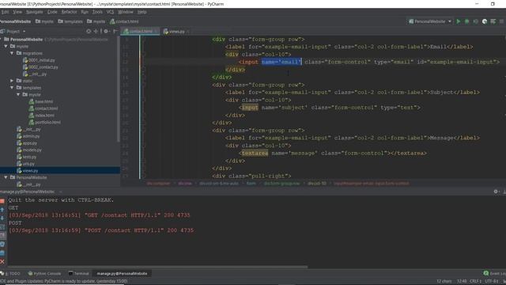Open the Python Console tool window
The width and height of the screenshot is (506, 285).
coord(44,273)
